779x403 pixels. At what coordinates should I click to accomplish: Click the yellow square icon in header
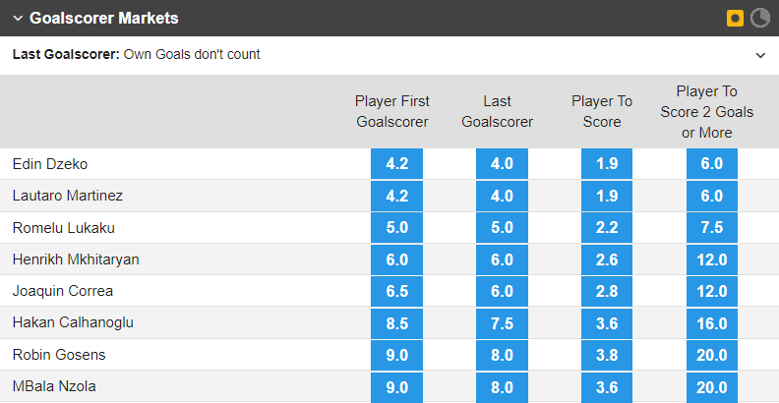(735, 18)
